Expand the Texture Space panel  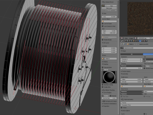coord(121,71)
